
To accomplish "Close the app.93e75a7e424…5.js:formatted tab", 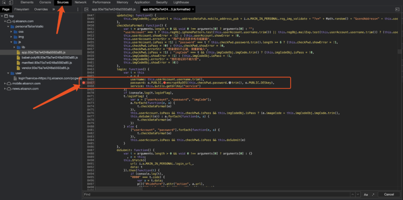I will tap(193, 9).
